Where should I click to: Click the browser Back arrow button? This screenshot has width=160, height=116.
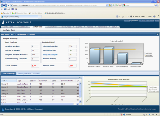[x=2, y=5]
